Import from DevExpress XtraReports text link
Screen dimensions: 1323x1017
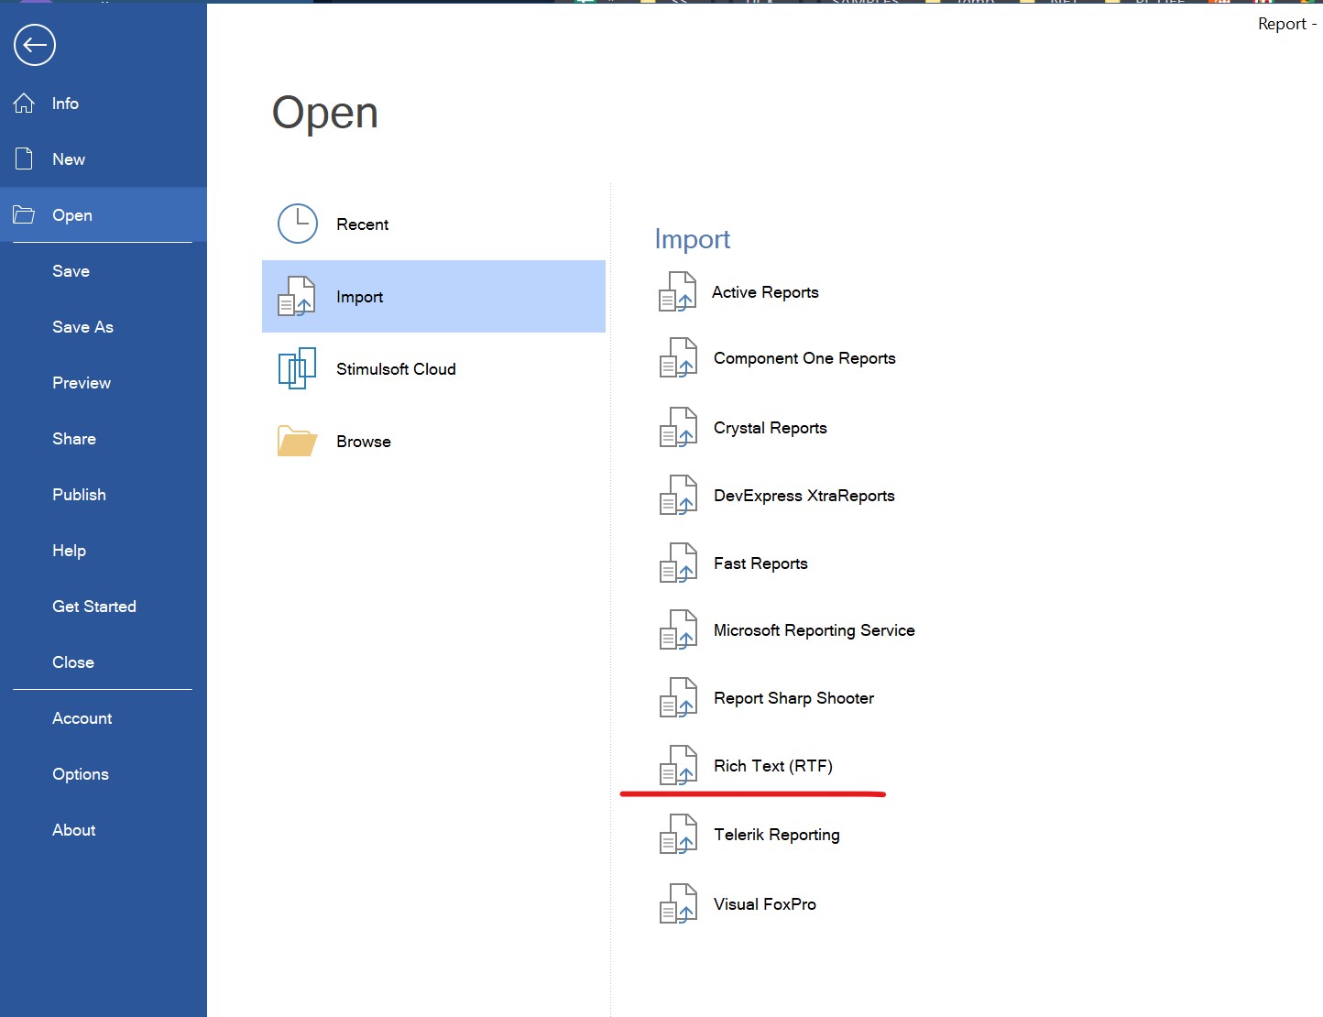pyautogui.click(x=804, y=496)
